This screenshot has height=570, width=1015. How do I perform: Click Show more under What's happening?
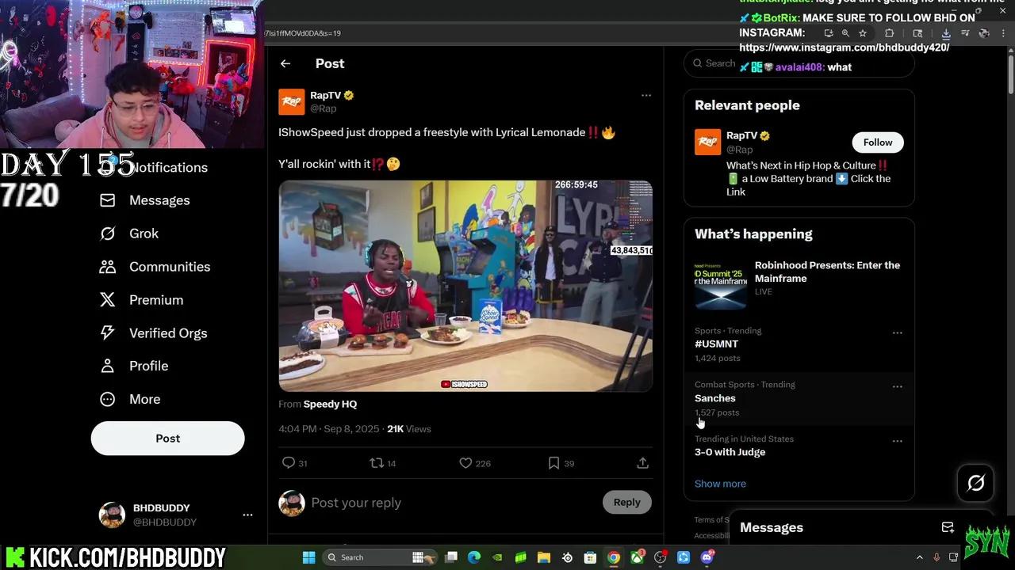pos(720,484)
